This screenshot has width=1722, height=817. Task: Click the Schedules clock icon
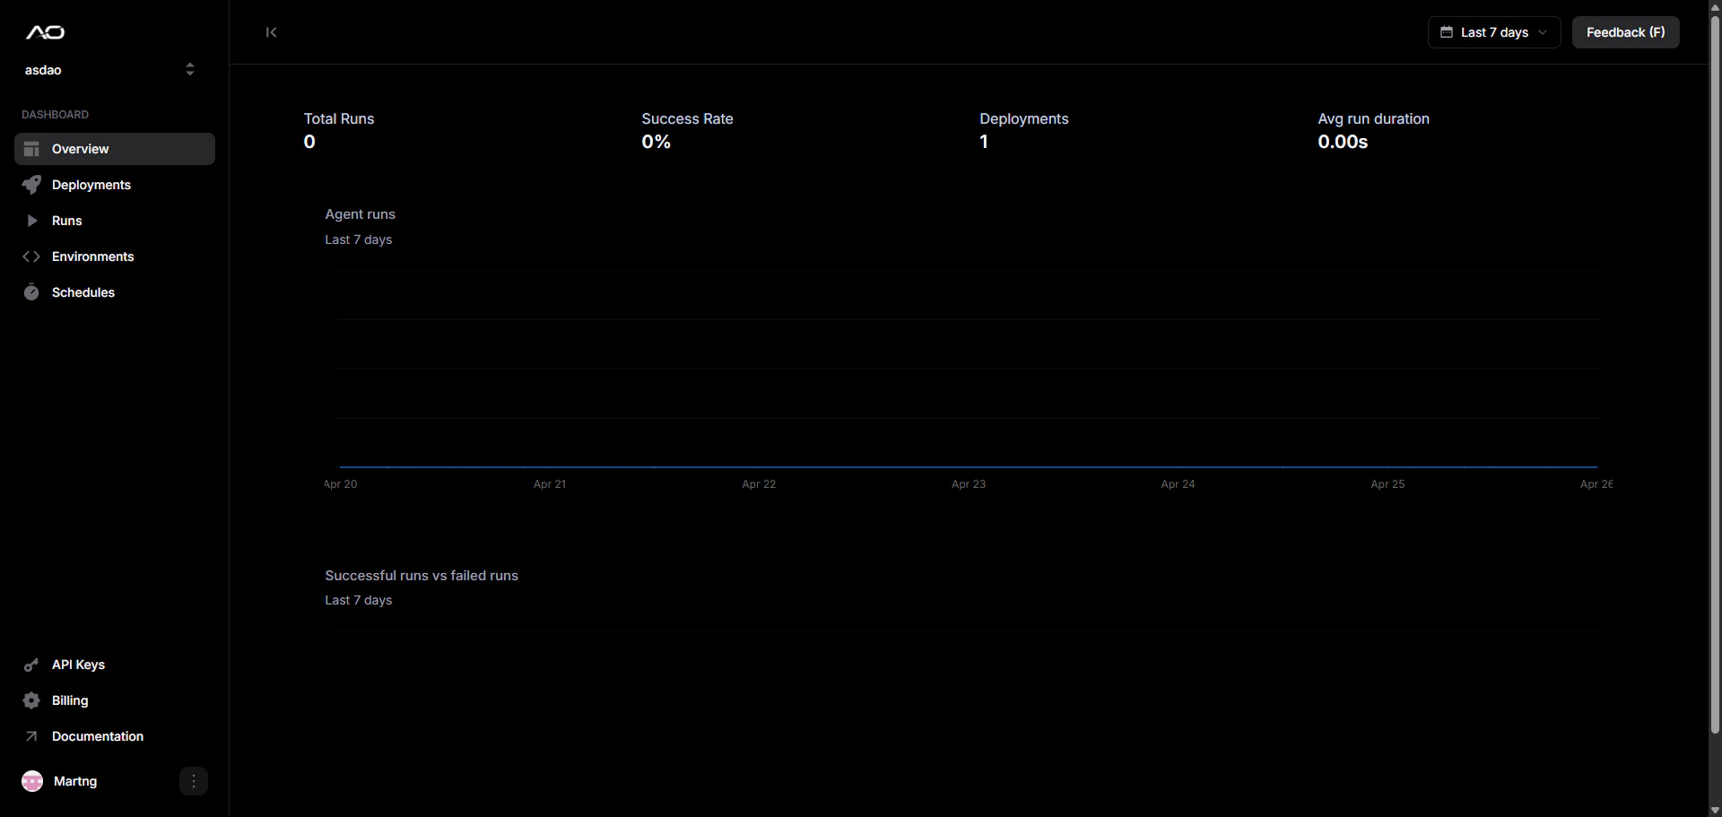(31, 292)
